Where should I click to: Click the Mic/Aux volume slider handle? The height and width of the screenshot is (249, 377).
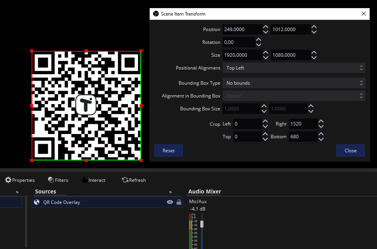[x=202, y=224]
